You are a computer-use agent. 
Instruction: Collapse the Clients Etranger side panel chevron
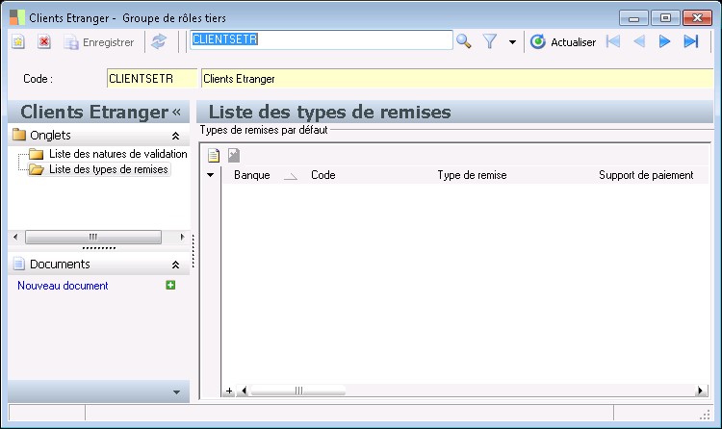pos(176,112)
